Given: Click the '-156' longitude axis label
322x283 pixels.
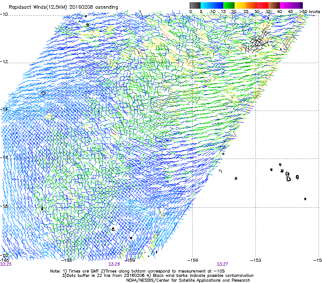Looking at the screenshot, I should click(x=193, y=260).
